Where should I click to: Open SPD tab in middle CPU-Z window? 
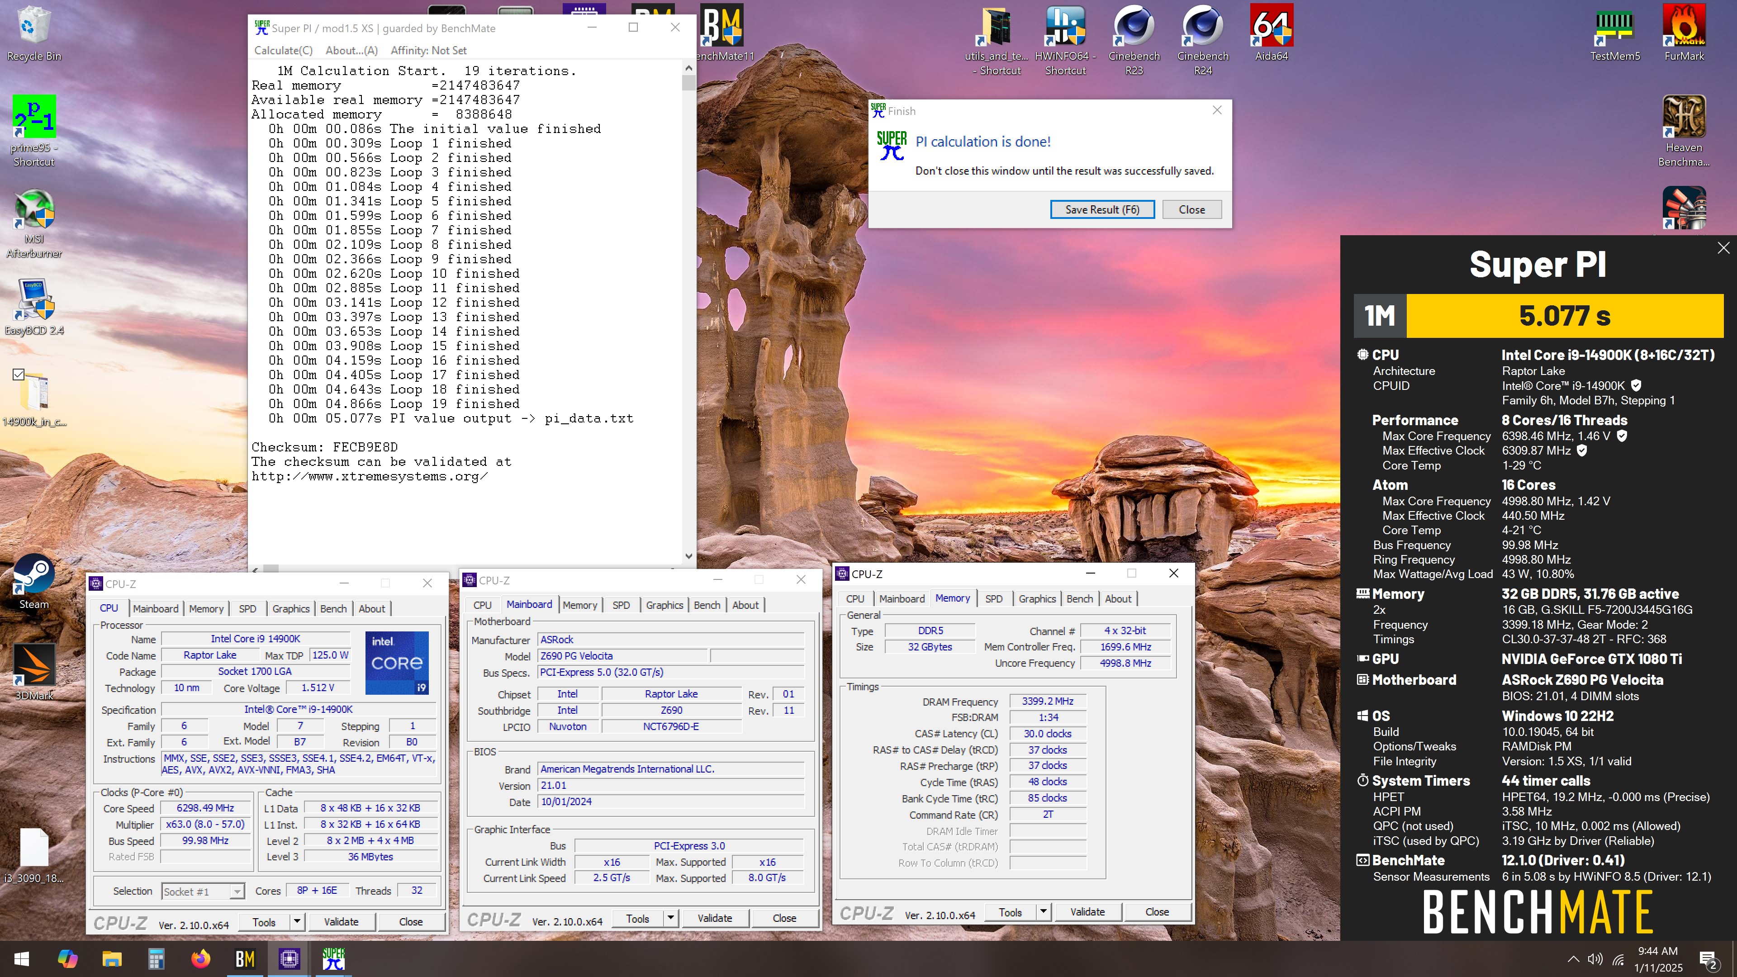pos(621,605)
